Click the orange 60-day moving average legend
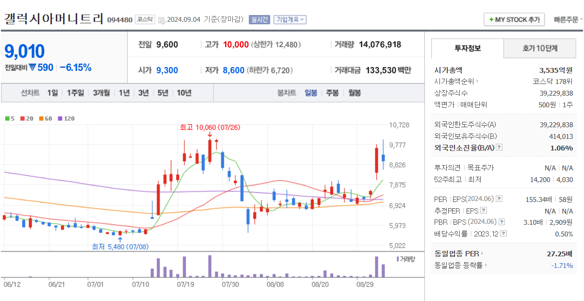584x301 pixels. (45, 118)
